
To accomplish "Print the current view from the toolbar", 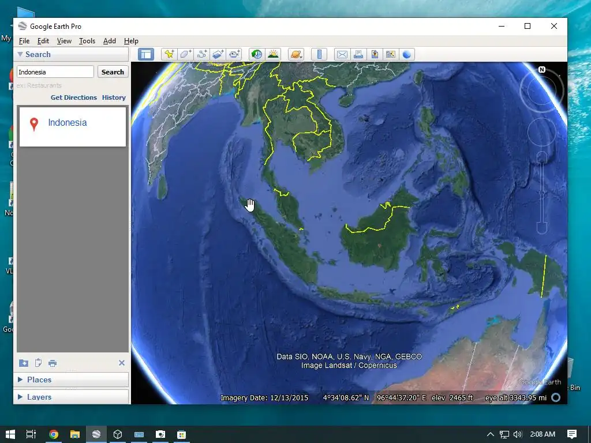I will tap(358, 54).
